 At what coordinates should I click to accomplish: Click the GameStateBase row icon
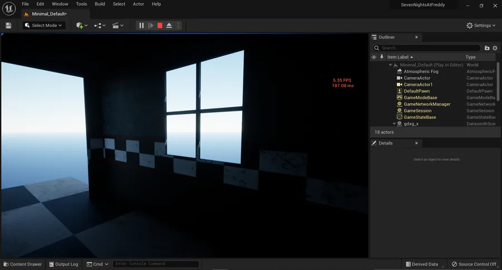point(399,117)
